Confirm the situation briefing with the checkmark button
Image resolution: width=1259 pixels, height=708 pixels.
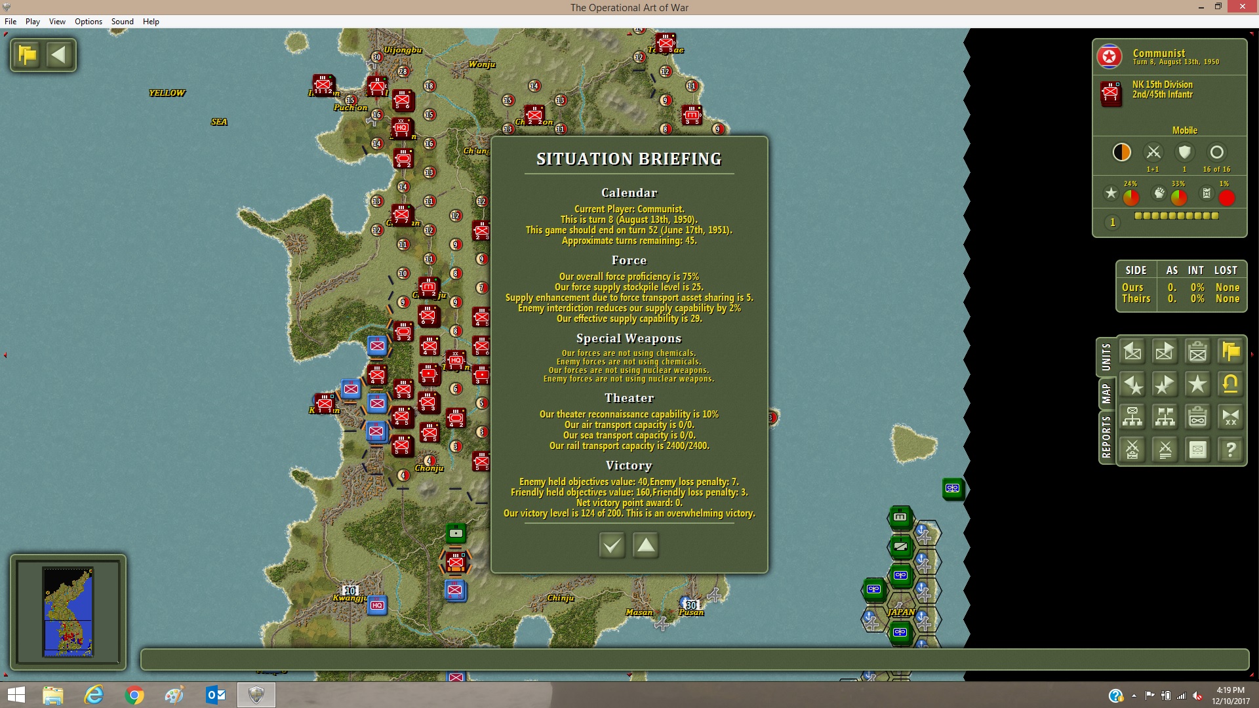[612, 545]
